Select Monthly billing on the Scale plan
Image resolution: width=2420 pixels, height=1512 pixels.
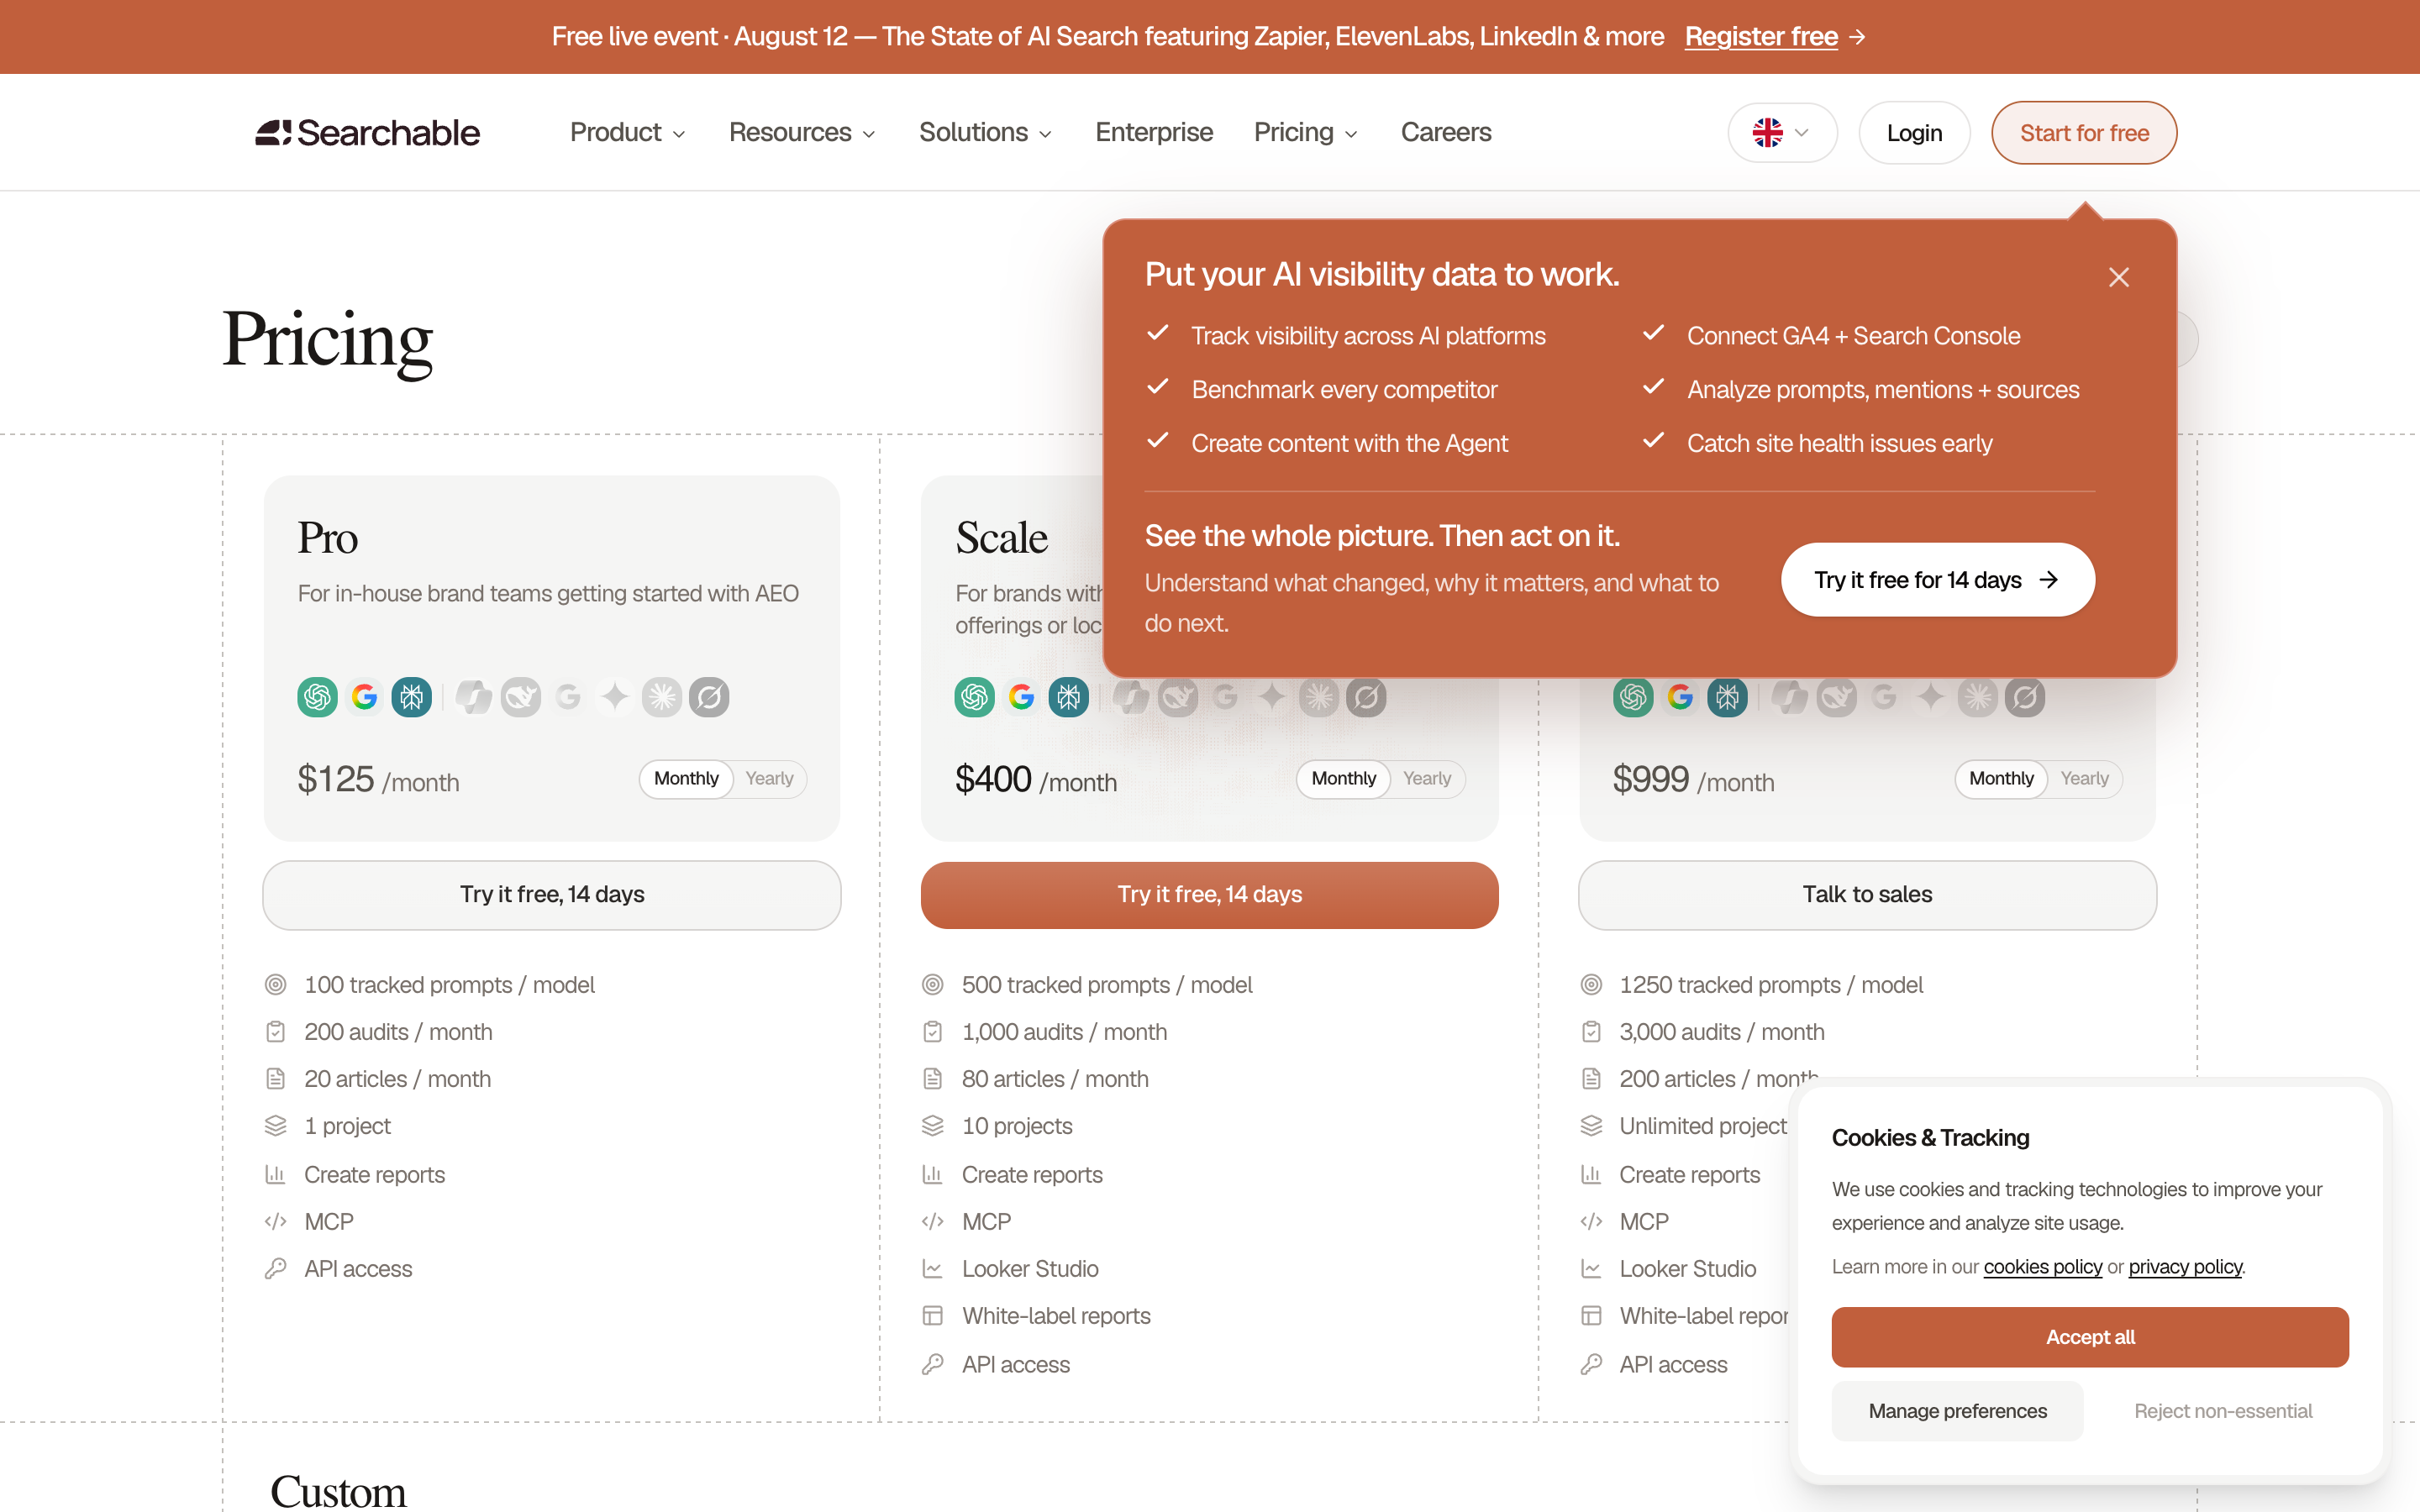point(1344,779)
